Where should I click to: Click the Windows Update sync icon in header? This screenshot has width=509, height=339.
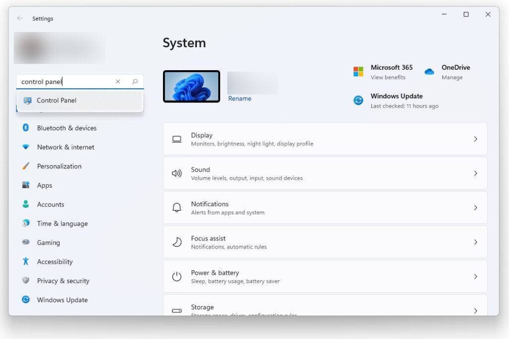click(x=358, y=100)
